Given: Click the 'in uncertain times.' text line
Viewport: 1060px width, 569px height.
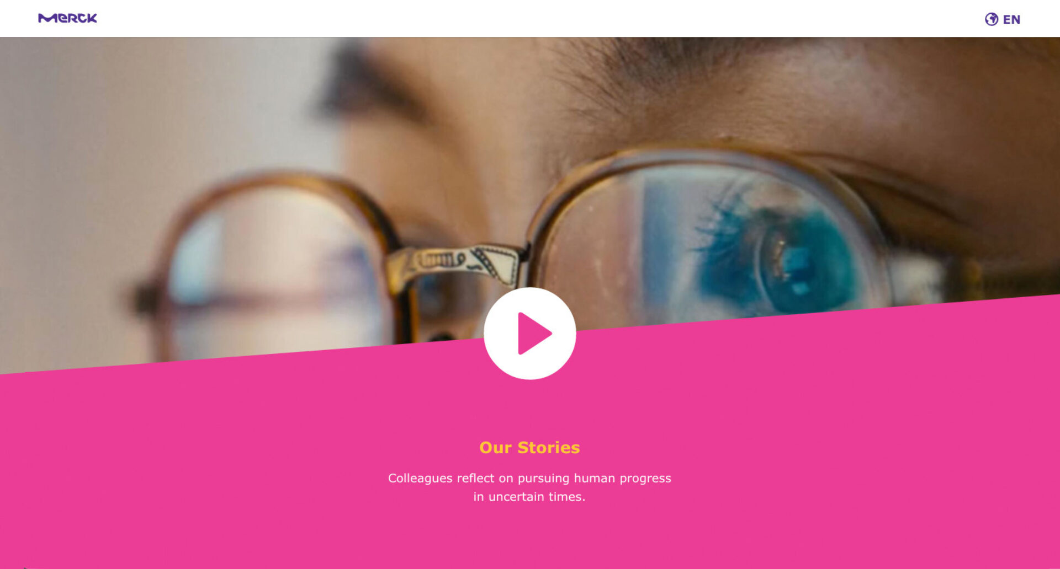Looking at the screenshot, I should tap(529, 497).
